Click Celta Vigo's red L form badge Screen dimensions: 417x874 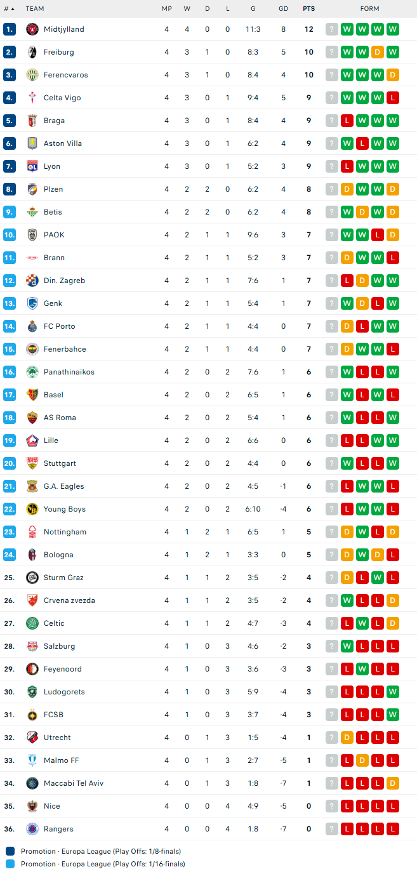pyautogui.click(x=393, y=98)
